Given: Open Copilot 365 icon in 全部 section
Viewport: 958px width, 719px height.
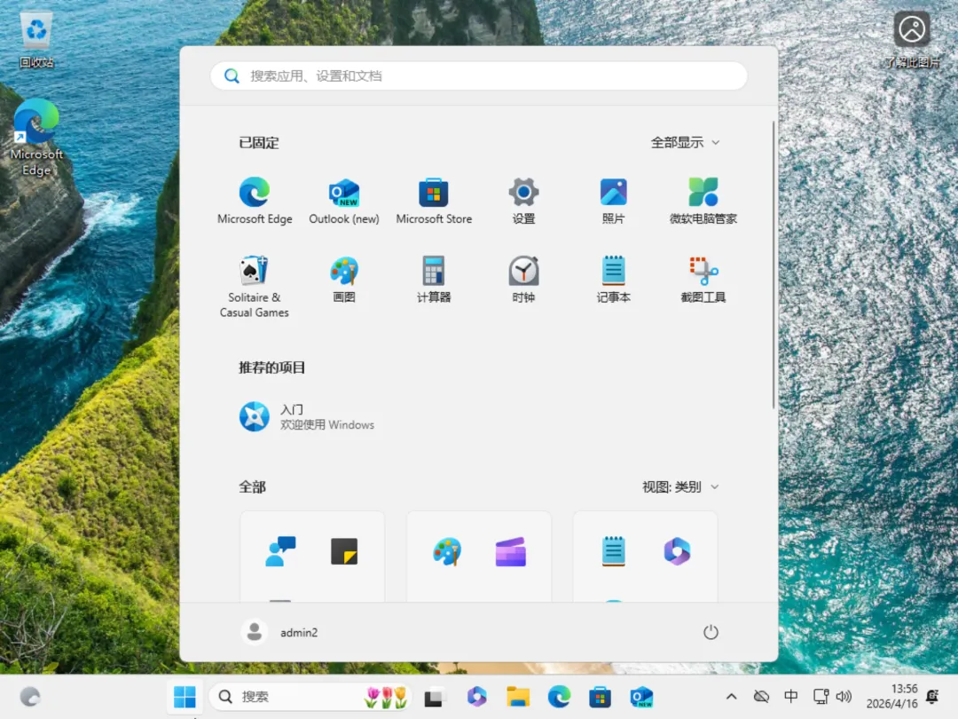Looking at the screenshot, I should coord(677,551).
